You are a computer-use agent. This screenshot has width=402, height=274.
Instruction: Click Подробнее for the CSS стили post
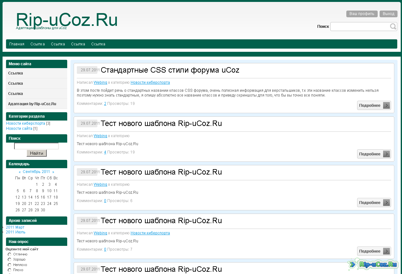374,106
